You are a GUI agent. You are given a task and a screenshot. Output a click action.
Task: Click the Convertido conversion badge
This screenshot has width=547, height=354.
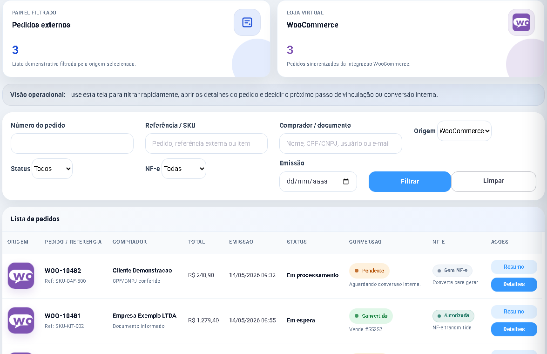coord(371,316)
